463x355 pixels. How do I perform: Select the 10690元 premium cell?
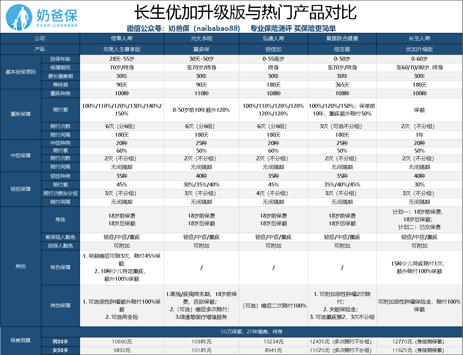122,341
